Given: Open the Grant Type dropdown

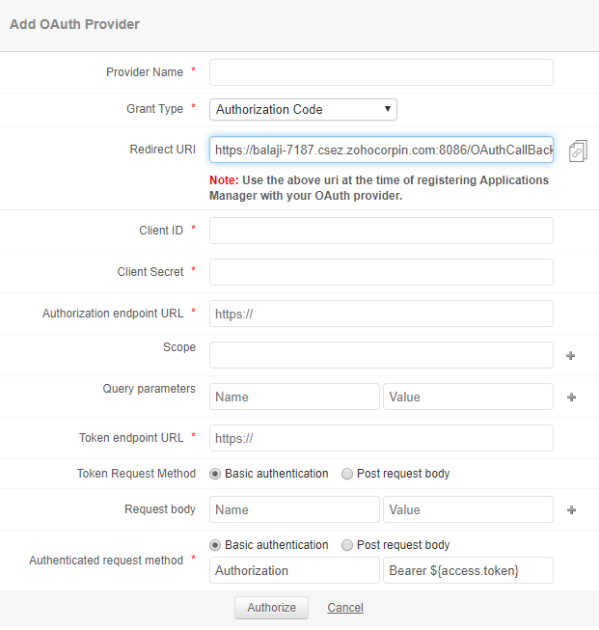Looking at the screenshot, I should [x=303, y=109].
